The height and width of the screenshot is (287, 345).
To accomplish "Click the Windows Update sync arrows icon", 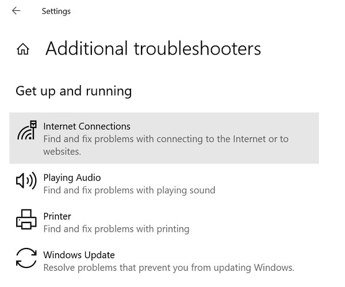I will click(26, 258).
